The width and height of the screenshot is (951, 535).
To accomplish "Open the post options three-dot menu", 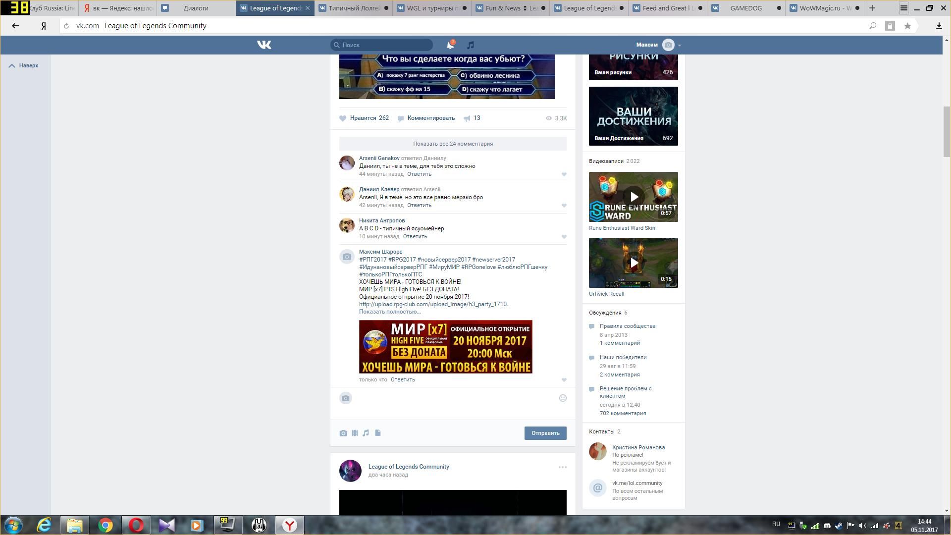I will tap(562, 467).
